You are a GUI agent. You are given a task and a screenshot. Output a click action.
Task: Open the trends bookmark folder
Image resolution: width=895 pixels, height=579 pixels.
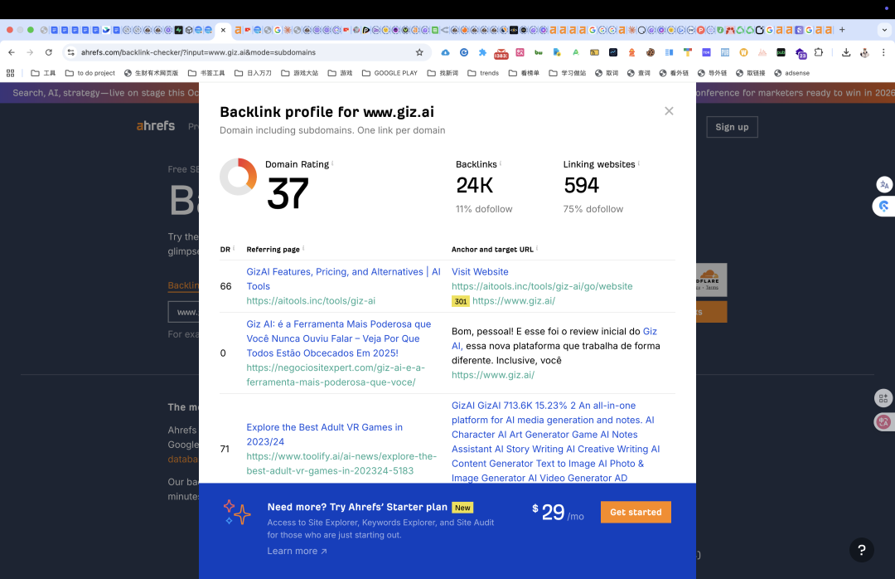[483, 73]
